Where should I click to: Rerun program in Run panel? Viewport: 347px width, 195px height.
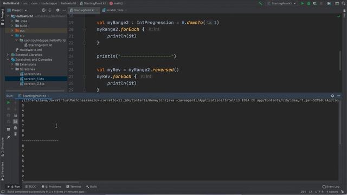9,103
